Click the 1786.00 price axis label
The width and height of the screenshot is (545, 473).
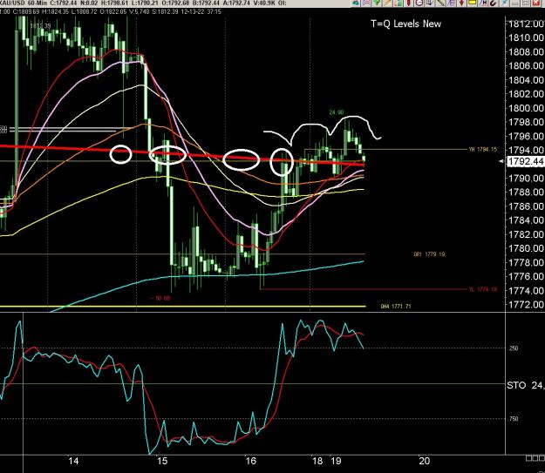(526, 206)
